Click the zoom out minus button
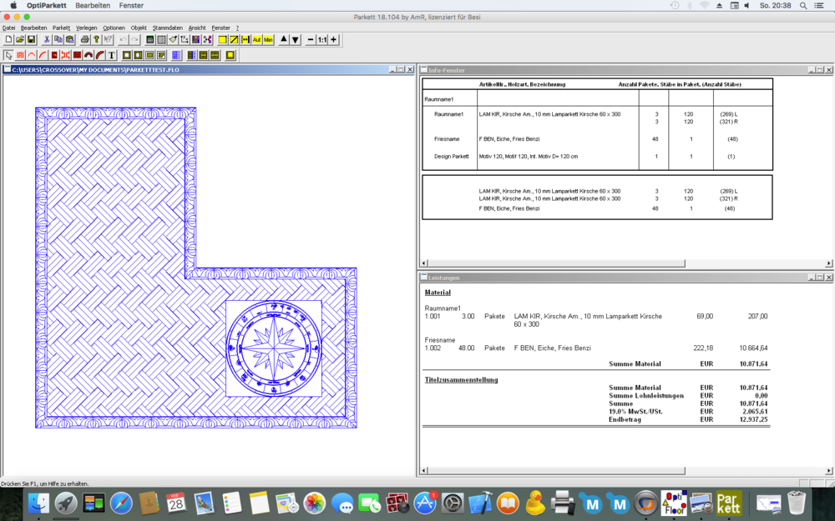Screen dimensions: 835x521 click(x=311, y=40)
